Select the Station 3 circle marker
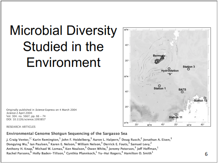This screenshot has height=164, width=218. [x=188, y=69]
